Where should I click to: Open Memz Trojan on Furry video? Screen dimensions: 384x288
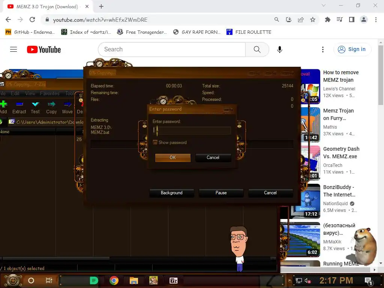339,114
